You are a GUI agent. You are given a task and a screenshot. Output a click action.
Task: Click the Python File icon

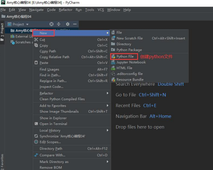[113, 56]
